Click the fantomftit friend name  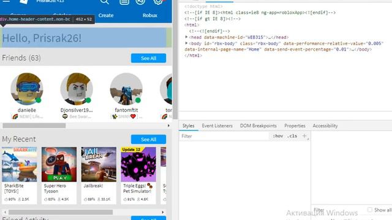pos(126,110)
